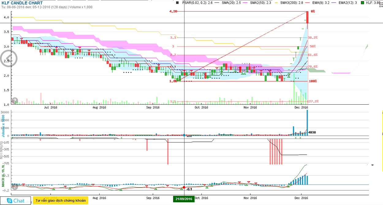Click the Fibonacci 100% level label
The height and width of the screenshot is (205, 383).
[313, 81]
